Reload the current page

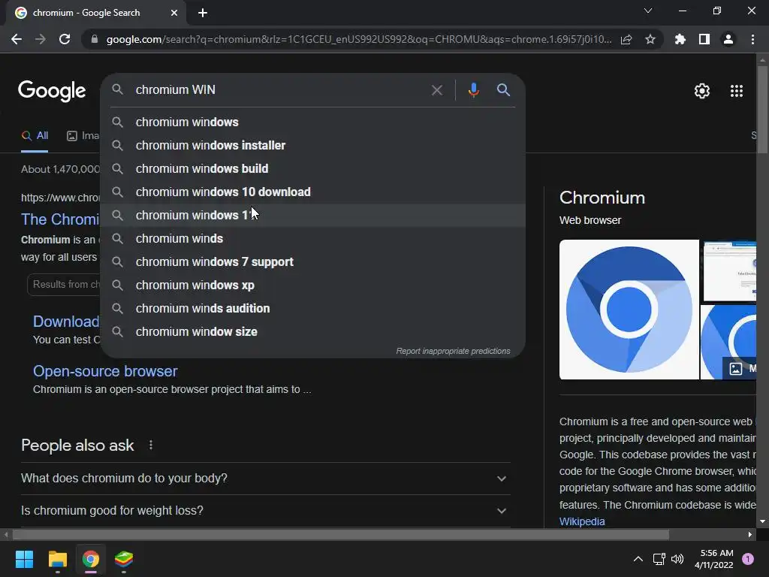click(65, 39)
